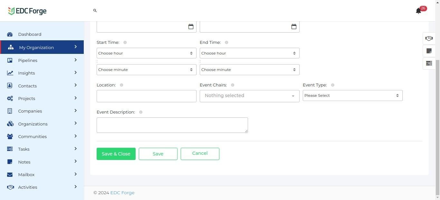Open the sticky note side panel icon
The width and height of the screenshot is (440, 200).
tap(429, 51)
